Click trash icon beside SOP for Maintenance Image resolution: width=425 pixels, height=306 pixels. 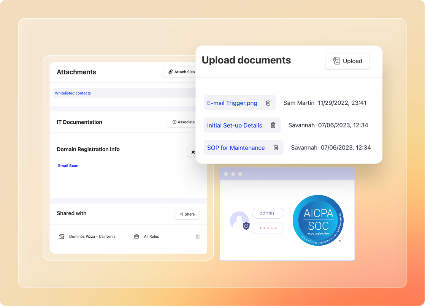tap(276, 148)
